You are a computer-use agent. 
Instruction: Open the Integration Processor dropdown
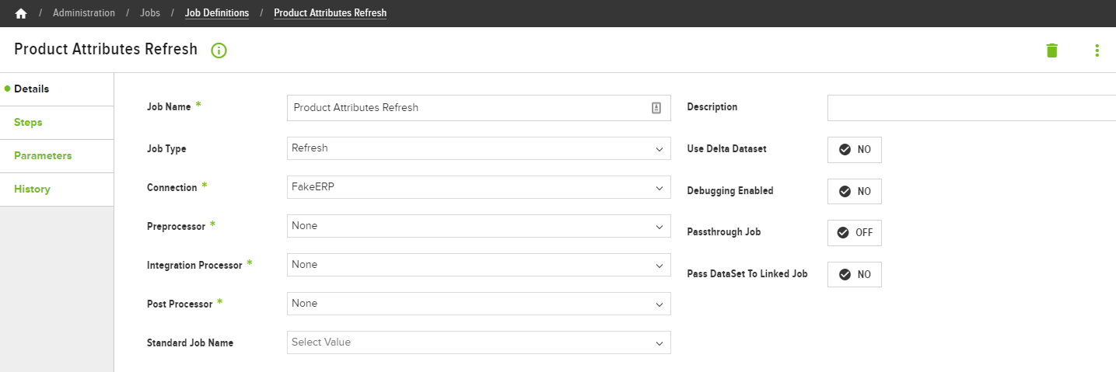479,265
